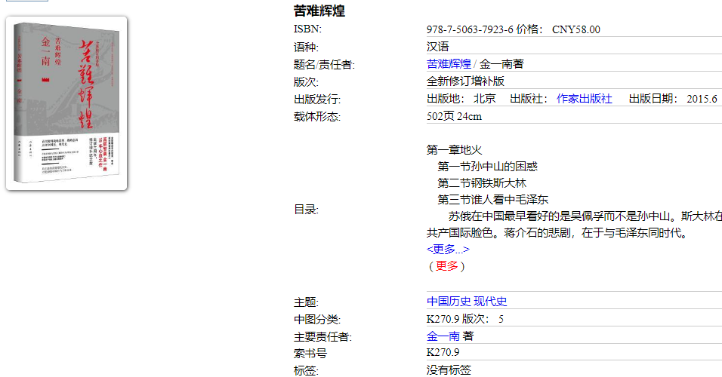Click the summary line starting with 共产国际脸色
722x377 pixels.
557,233
